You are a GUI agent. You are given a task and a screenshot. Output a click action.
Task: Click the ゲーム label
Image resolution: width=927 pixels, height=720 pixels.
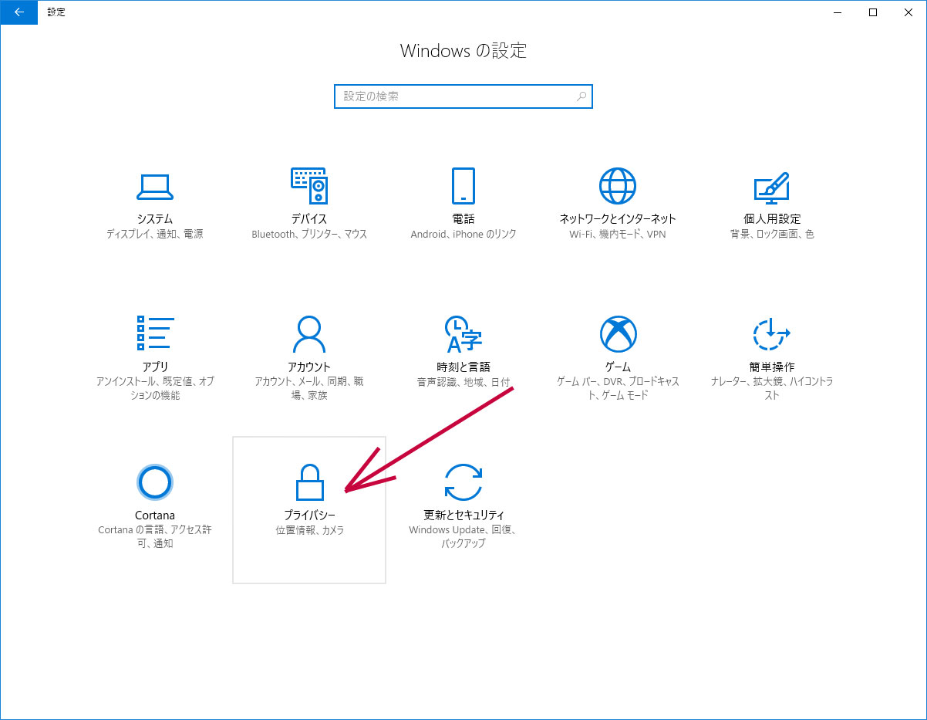618,367
